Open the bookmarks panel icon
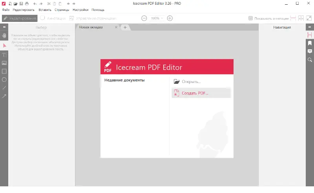This screenshot has height=193, width=314. pos(310,43)
